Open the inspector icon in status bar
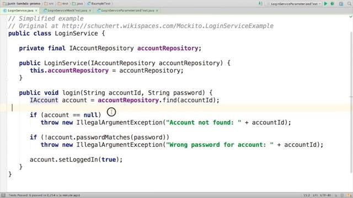This screenshot has height=198, width=353. pos(342,195)
